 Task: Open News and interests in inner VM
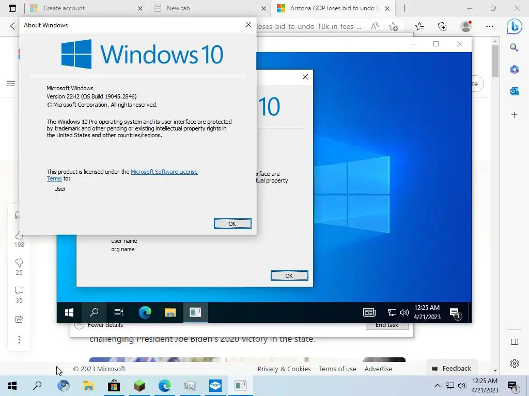[x=369, y=312]
